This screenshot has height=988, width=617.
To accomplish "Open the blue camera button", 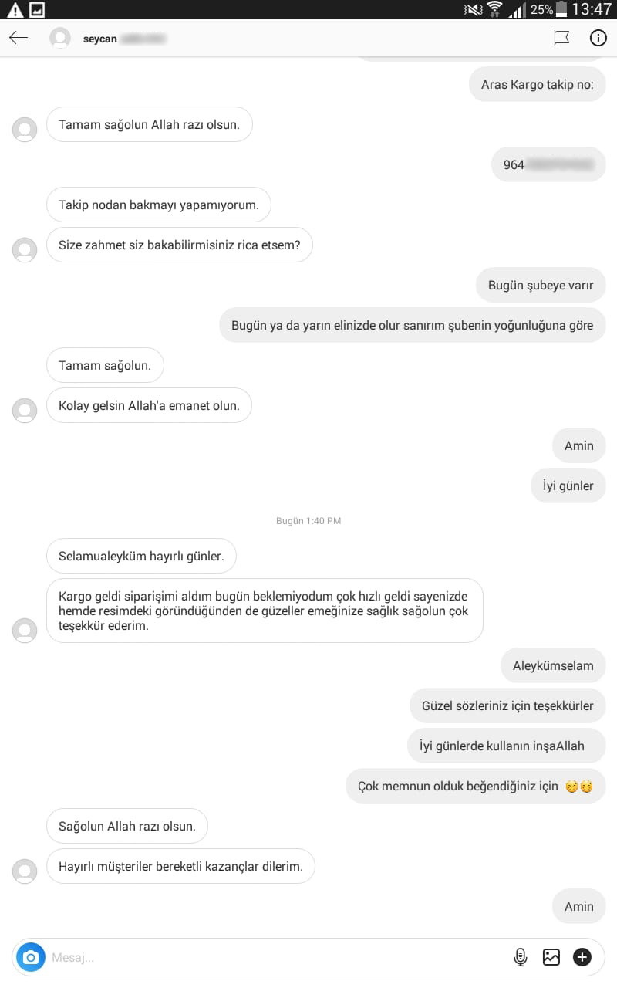I will click(x=31, y=957).
